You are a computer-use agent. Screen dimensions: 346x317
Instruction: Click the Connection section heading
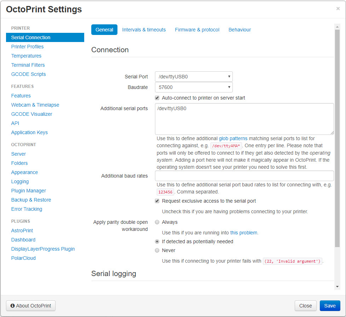pyautogui.click(x=110, y=50)
